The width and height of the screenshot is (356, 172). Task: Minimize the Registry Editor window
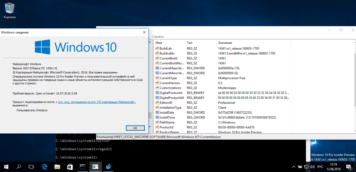coord(329,30)
